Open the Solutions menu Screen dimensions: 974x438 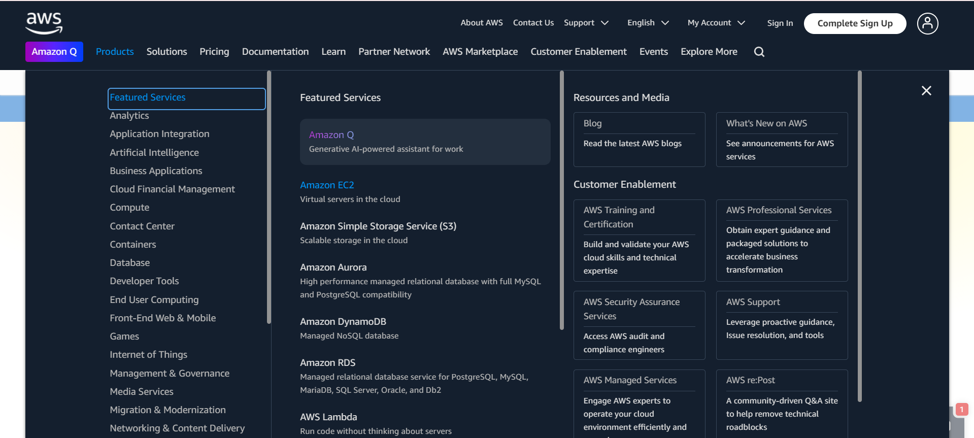(x=166, y=52)
